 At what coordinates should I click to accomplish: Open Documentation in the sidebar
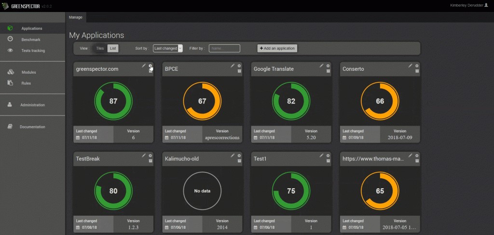coord(32,127)
